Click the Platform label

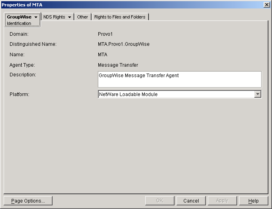tap(19, 94)
